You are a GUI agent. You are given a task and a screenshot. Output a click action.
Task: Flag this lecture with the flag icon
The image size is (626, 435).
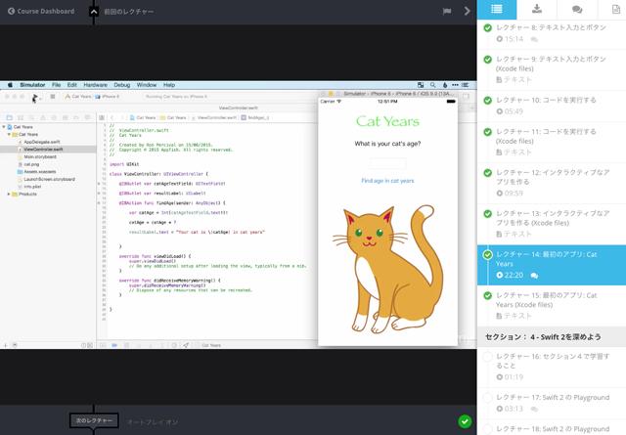[x=447, y=11]
